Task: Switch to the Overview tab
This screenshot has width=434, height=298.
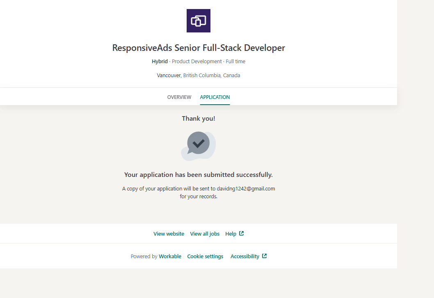Action: (179, 97)
